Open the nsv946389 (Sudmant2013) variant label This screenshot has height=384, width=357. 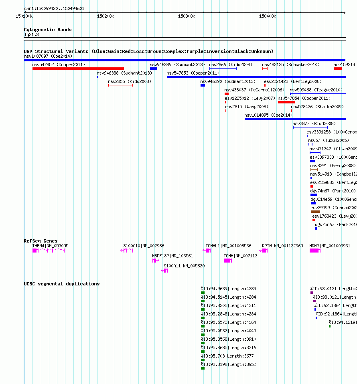177,65
